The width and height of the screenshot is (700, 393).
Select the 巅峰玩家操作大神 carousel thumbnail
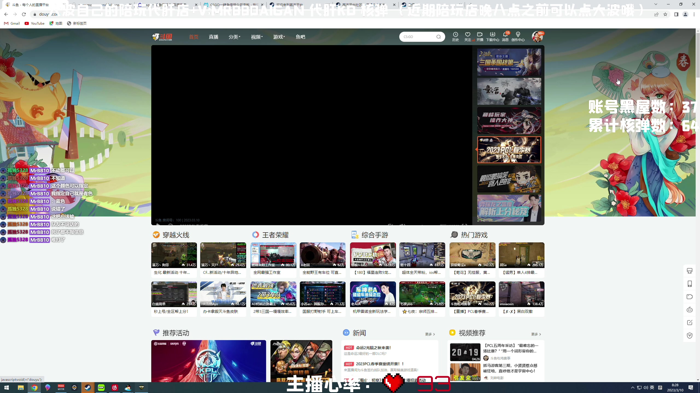[x=509, y=120]
